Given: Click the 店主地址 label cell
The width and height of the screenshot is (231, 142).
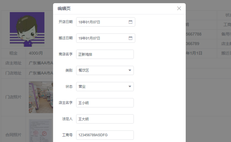Looking at the screenshot, I should click(x=14, y=63).
